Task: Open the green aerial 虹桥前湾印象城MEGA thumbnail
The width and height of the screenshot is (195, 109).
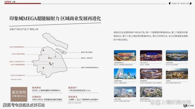Action: 151,92
